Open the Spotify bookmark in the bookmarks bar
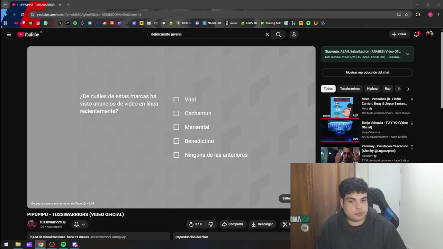Screen dimensions: 443x249 [x=75, y=23]
